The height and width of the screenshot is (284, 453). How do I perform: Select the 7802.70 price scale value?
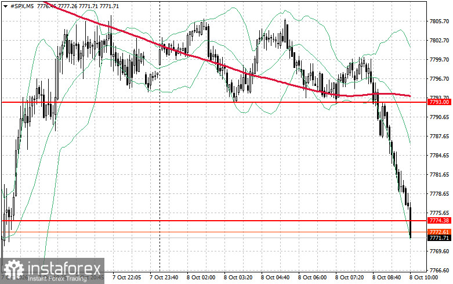(x=439, y=41)
